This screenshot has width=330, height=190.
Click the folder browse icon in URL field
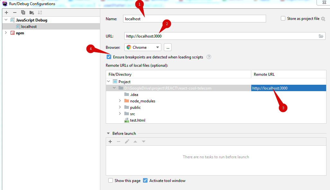(x=321, y=36)
